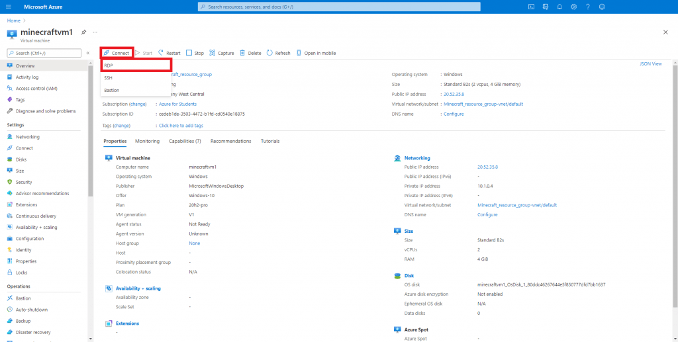Switch to the Monitoring tab
Viewport: 678px width, 342px height.
point(147,141)
